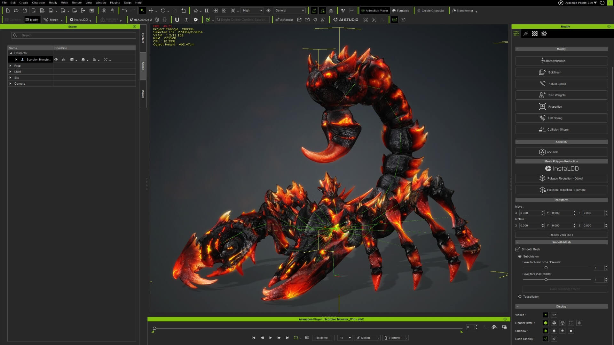Click the AI Render tool
The image size is (614, 345).
pyautogui.click(x=284, y=20)
